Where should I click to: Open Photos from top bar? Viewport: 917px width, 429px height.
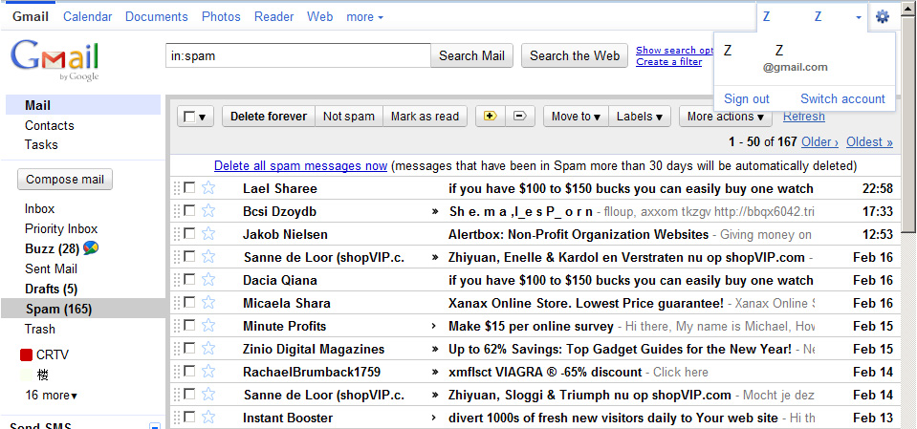pos(221,17)
